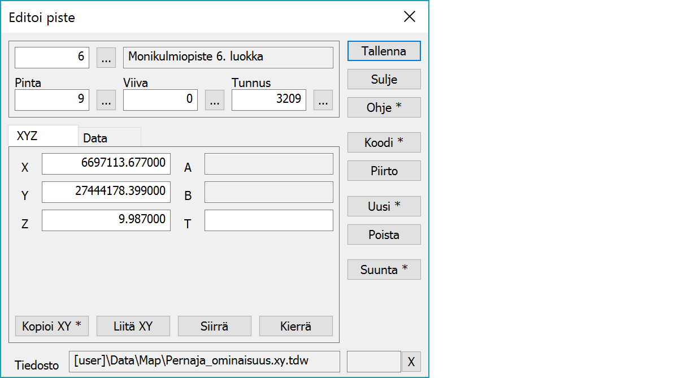The height and width of the screenshot is (378, 678).
Task: Create new point with Uusi
Action: 384,207
